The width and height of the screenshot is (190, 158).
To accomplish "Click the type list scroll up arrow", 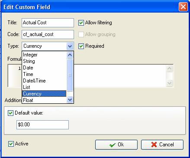I will [x=70, y=55].
